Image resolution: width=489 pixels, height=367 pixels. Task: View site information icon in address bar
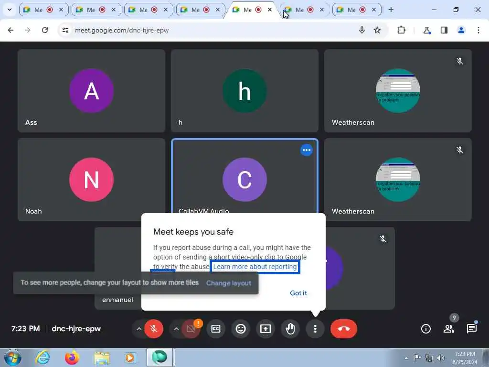click(65, 30)
